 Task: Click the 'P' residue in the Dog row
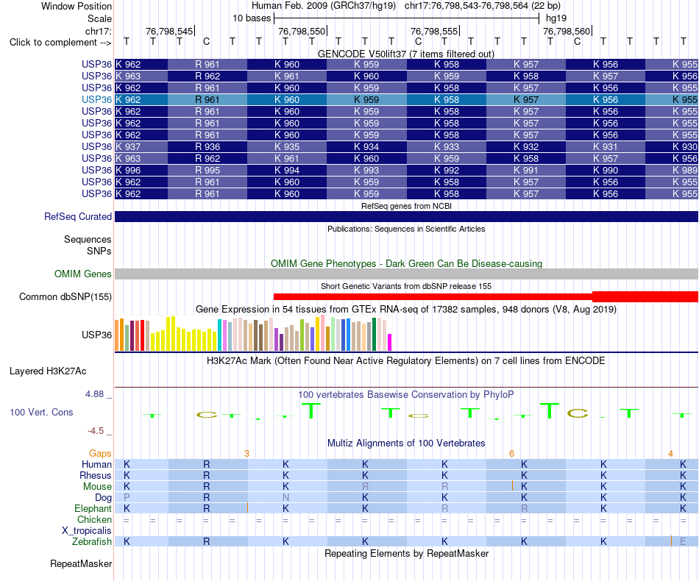click(127, 497)
